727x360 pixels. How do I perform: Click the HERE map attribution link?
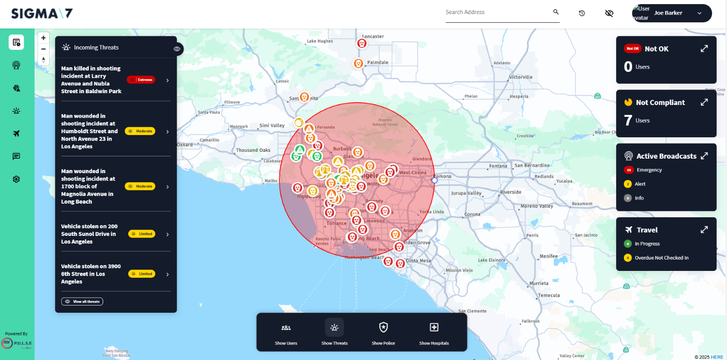[717, 357]
